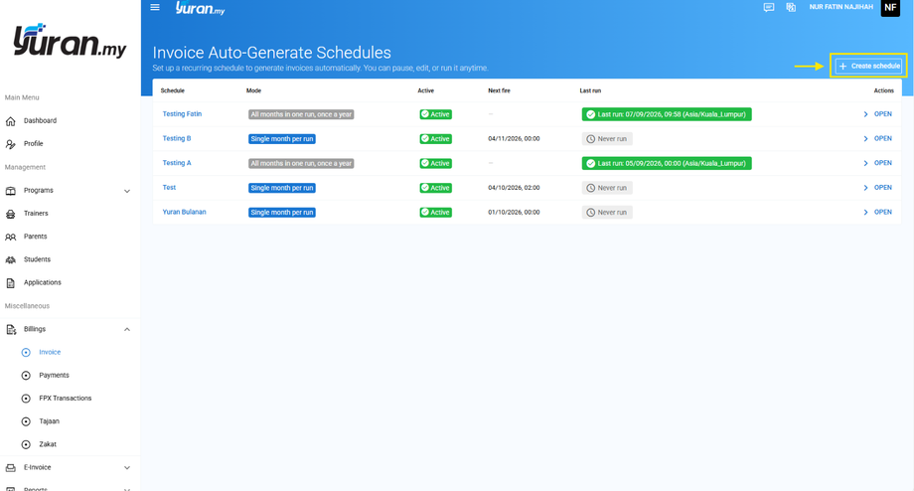
Task: Click the Profile person icon
Action: (x=11, y=144)
